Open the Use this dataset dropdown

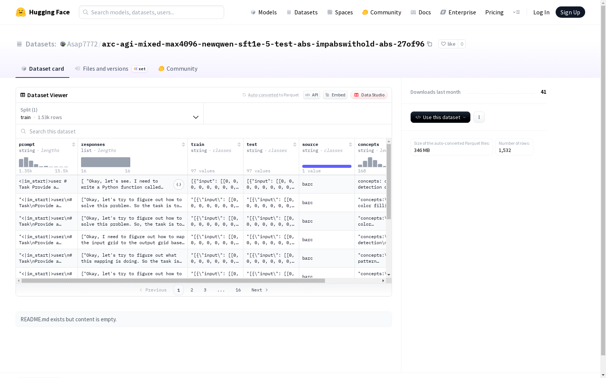tap(440, 117)
